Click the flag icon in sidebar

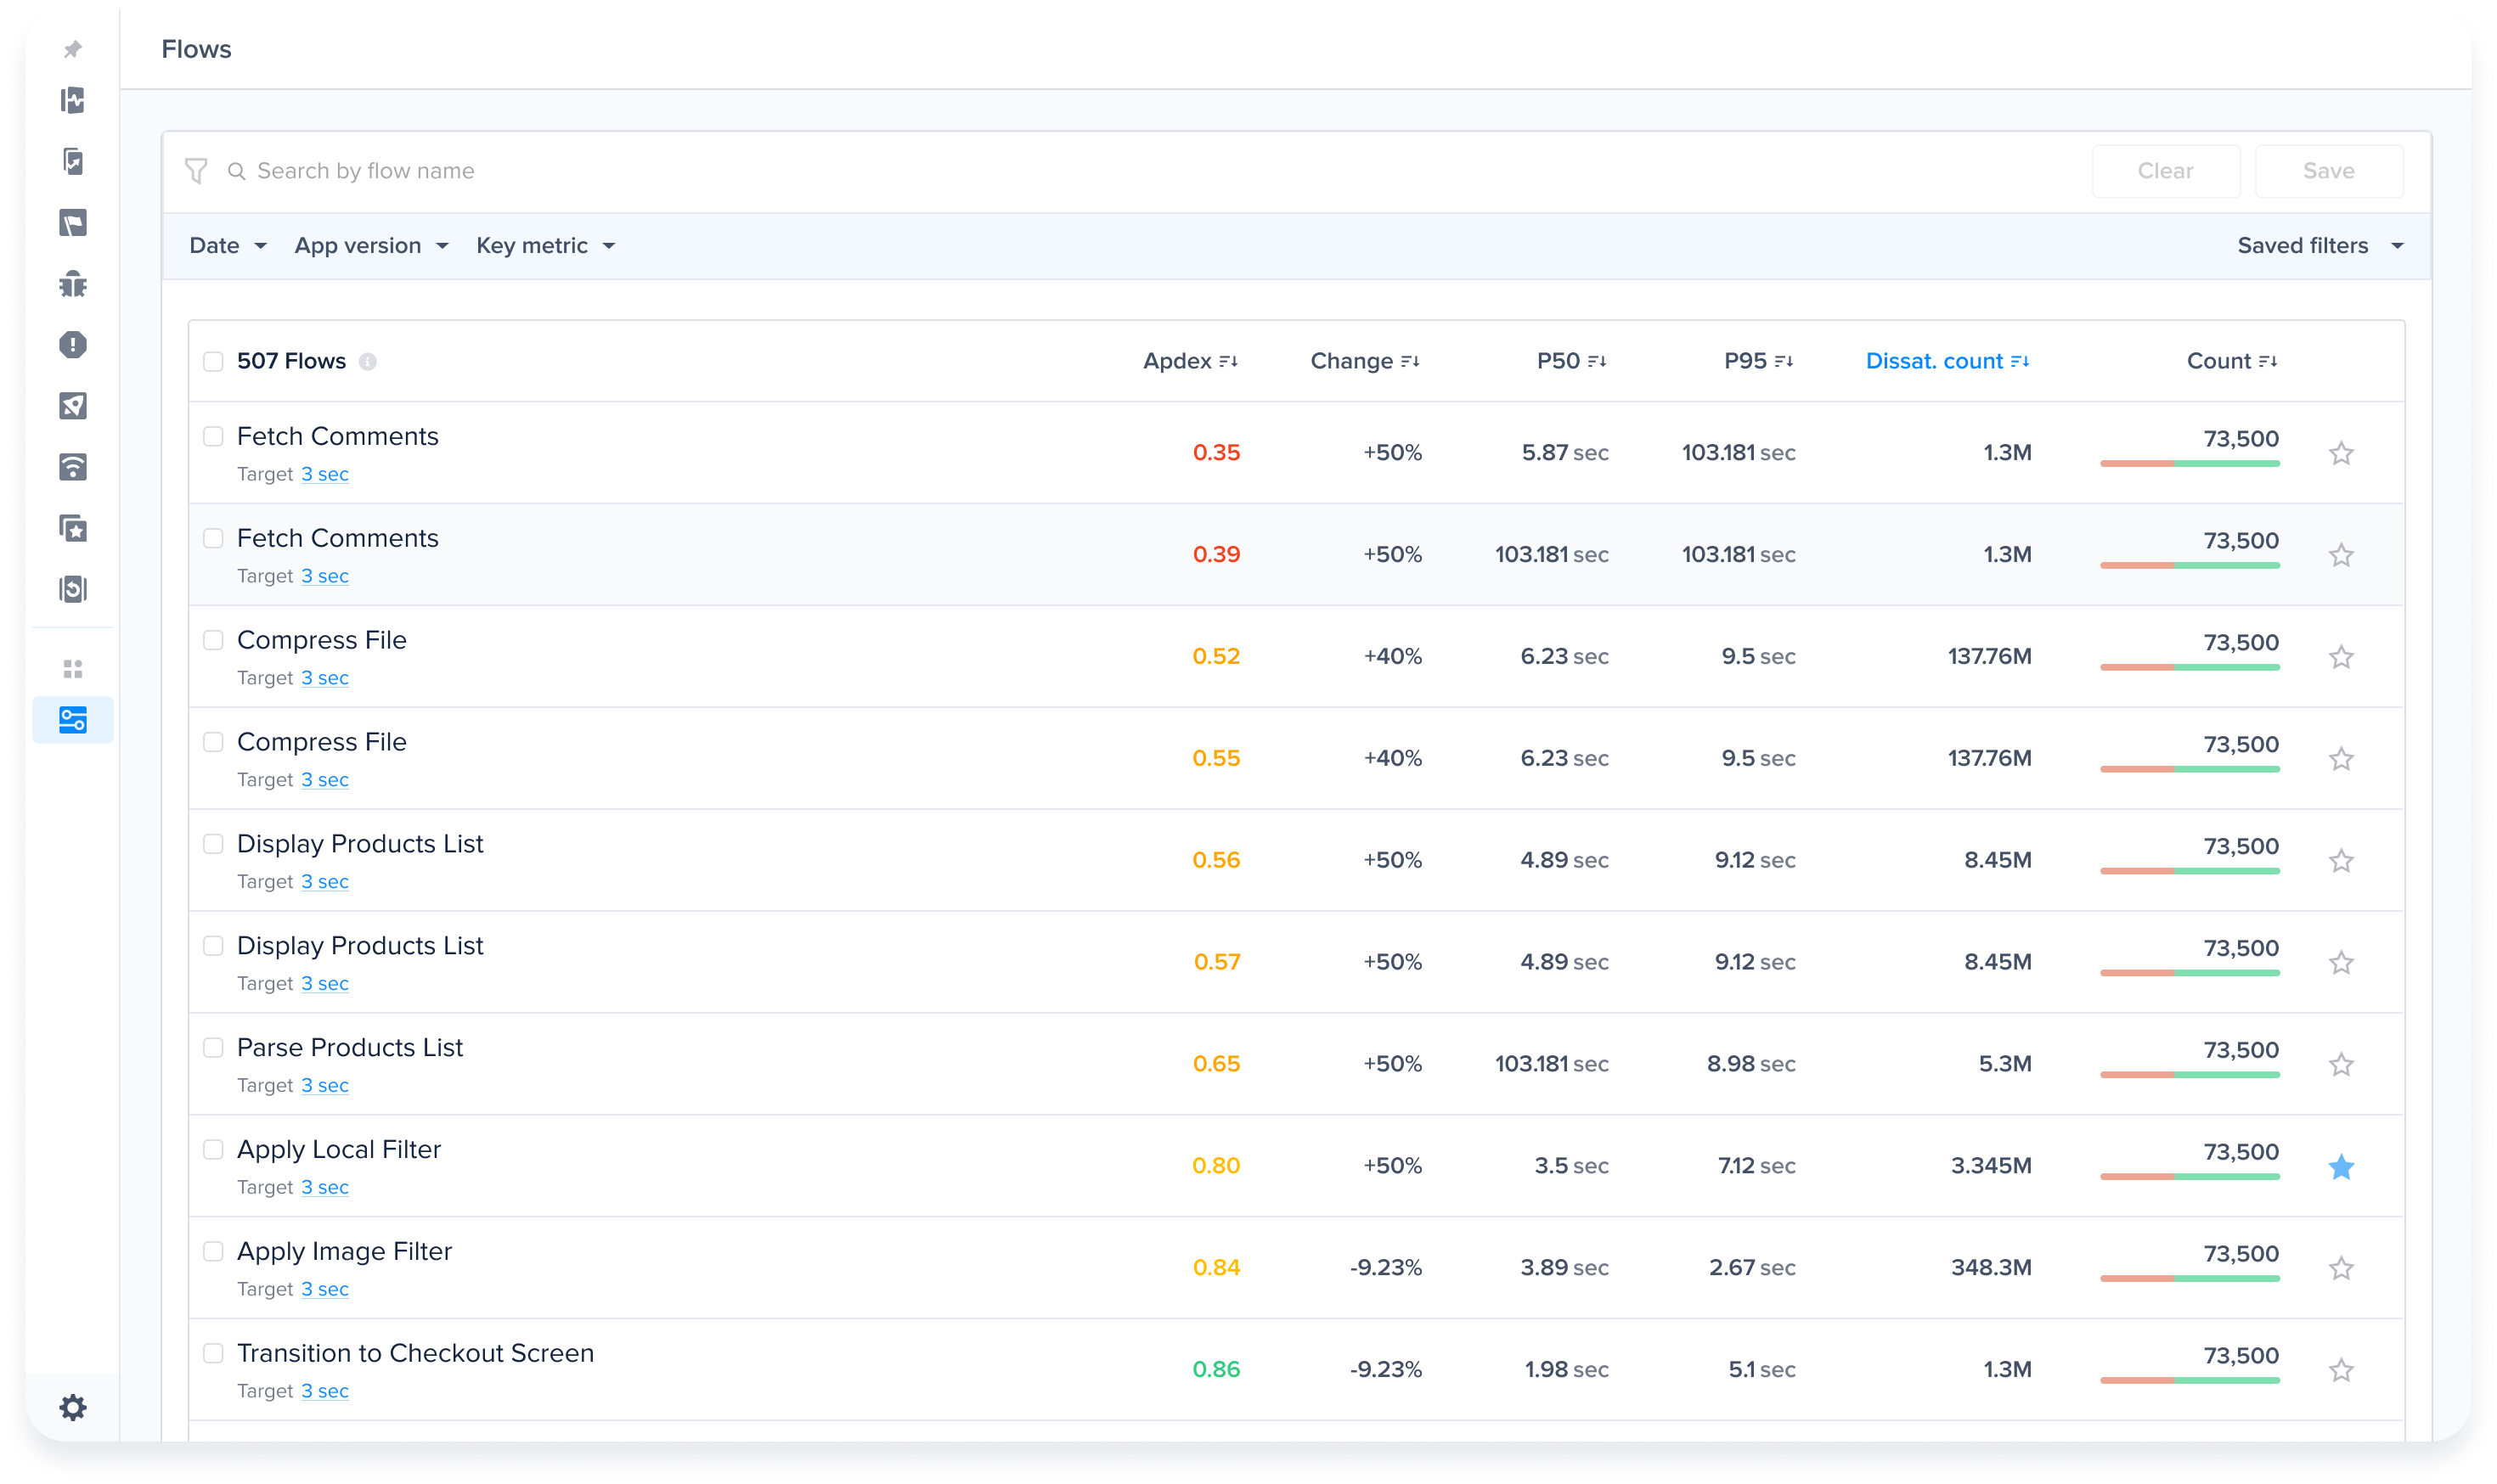73,223
